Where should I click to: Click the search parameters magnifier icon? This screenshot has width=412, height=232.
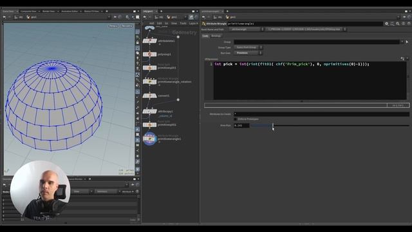(398, 24)
